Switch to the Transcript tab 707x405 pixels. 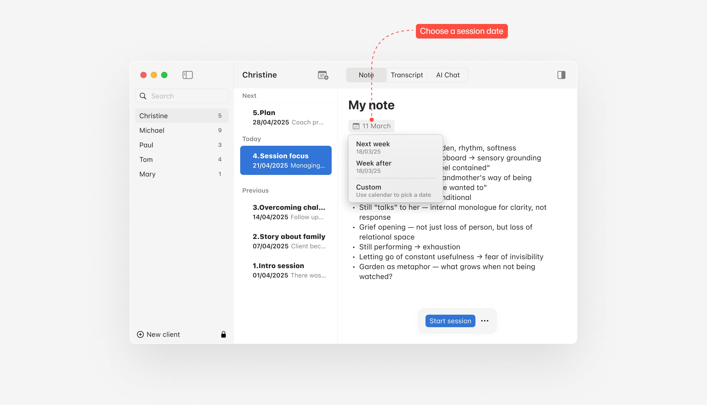[407, 75]
